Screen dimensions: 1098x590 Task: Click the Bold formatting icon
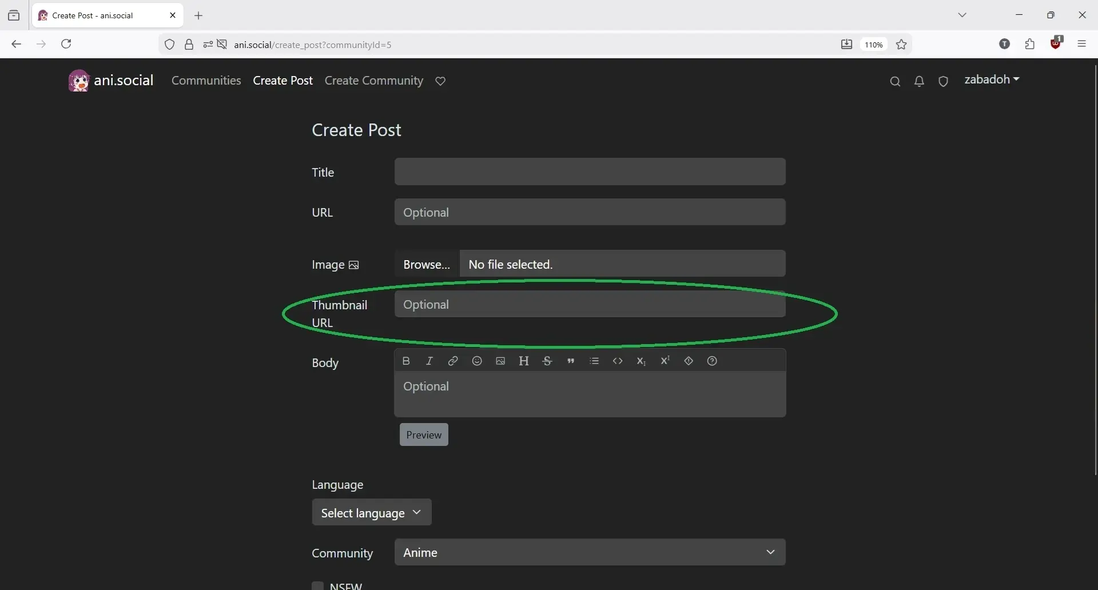click(406, 361)
